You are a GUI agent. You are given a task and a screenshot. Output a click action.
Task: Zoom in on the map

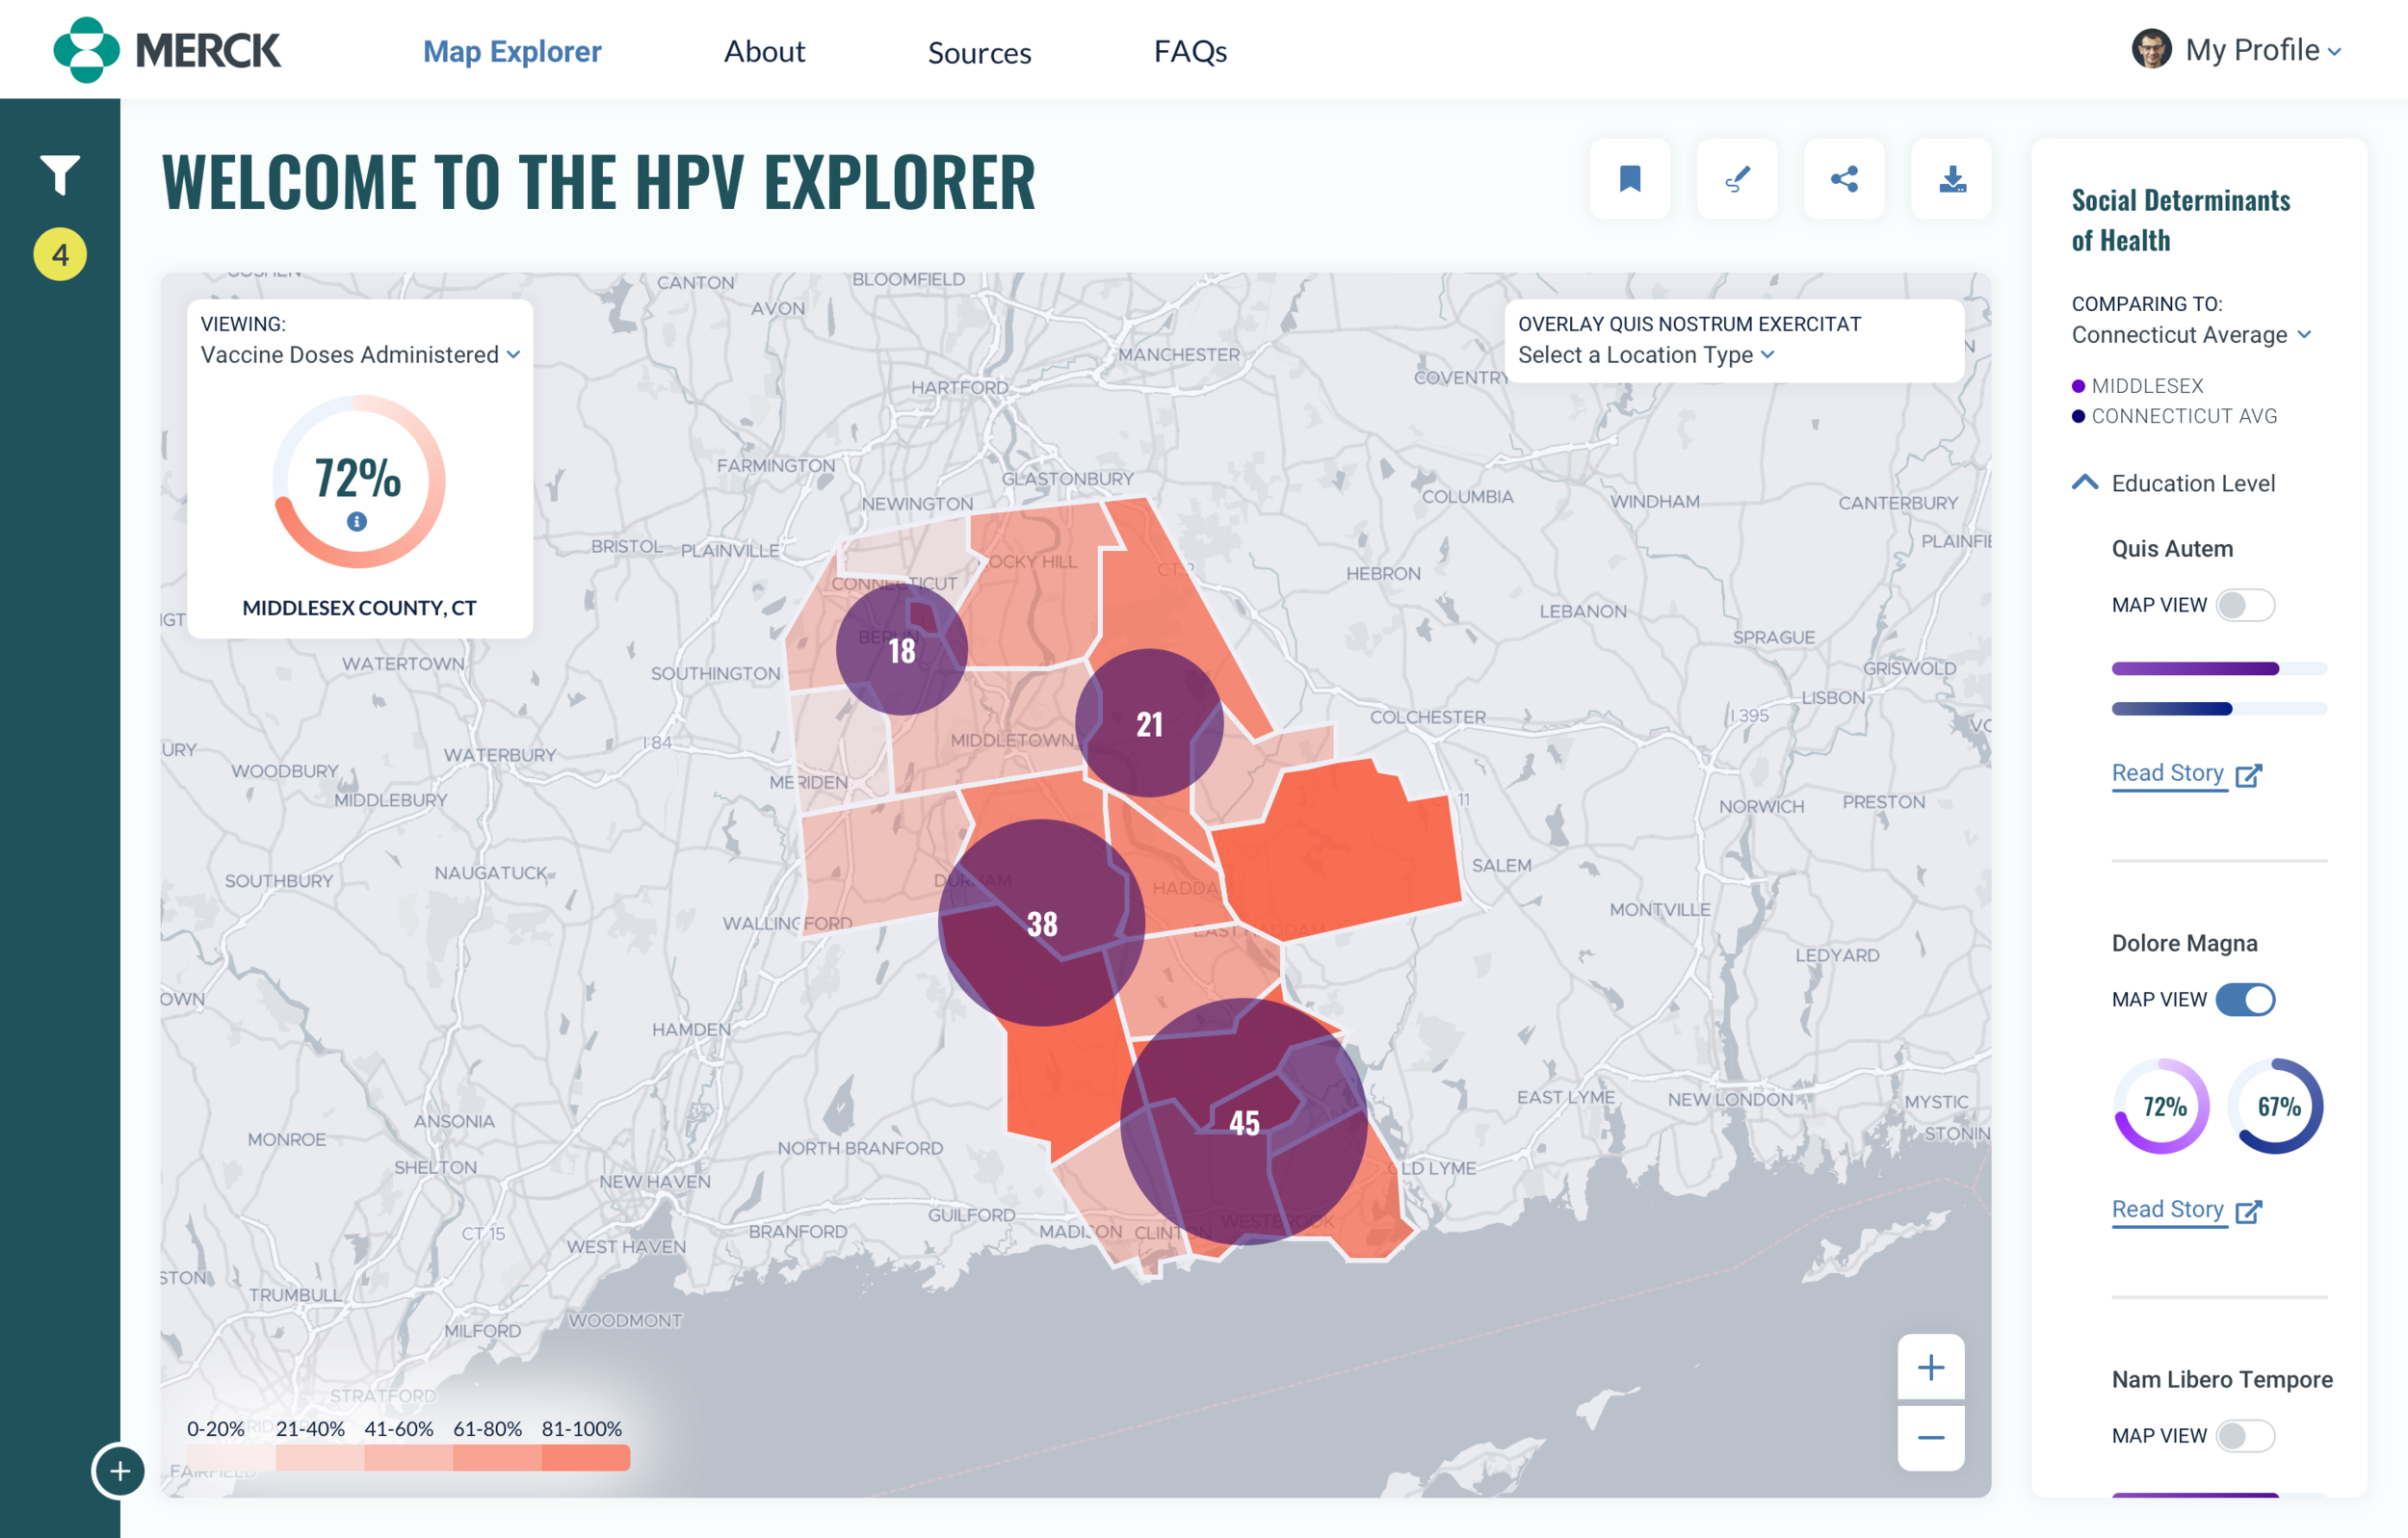point(1931,1367)
